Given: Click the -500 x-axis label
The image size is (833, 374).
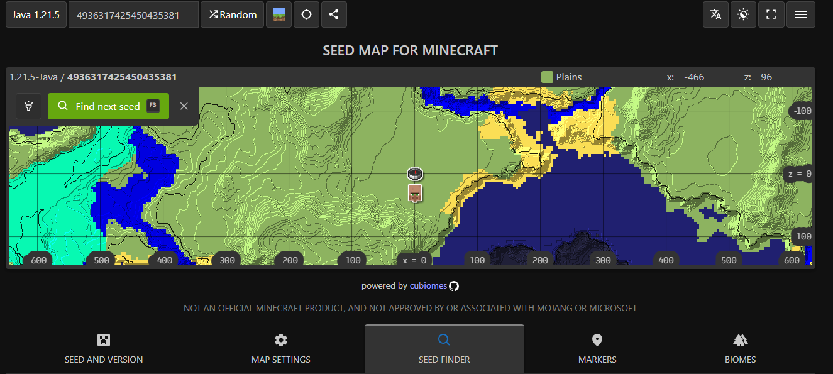Looking at the screenshot, I should coord(101,260).
